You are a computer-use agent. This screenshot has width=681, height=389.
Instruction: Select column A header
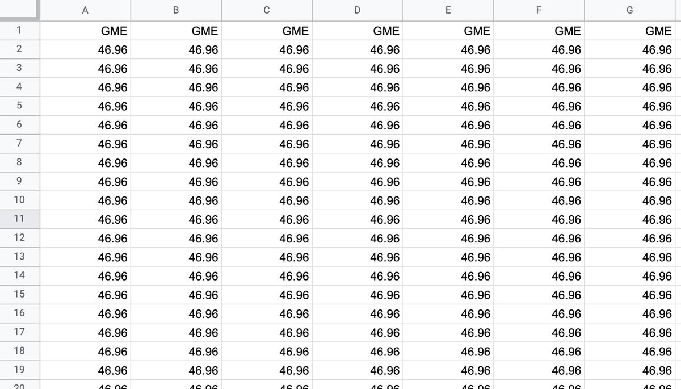click(x=85, y=10)
